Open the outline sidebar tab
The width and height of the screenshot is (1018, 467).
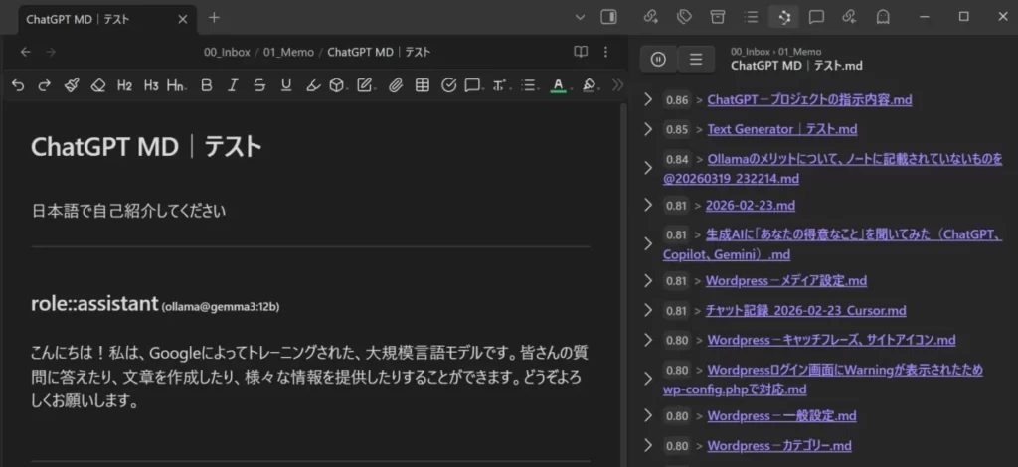(x=752, y=17)
